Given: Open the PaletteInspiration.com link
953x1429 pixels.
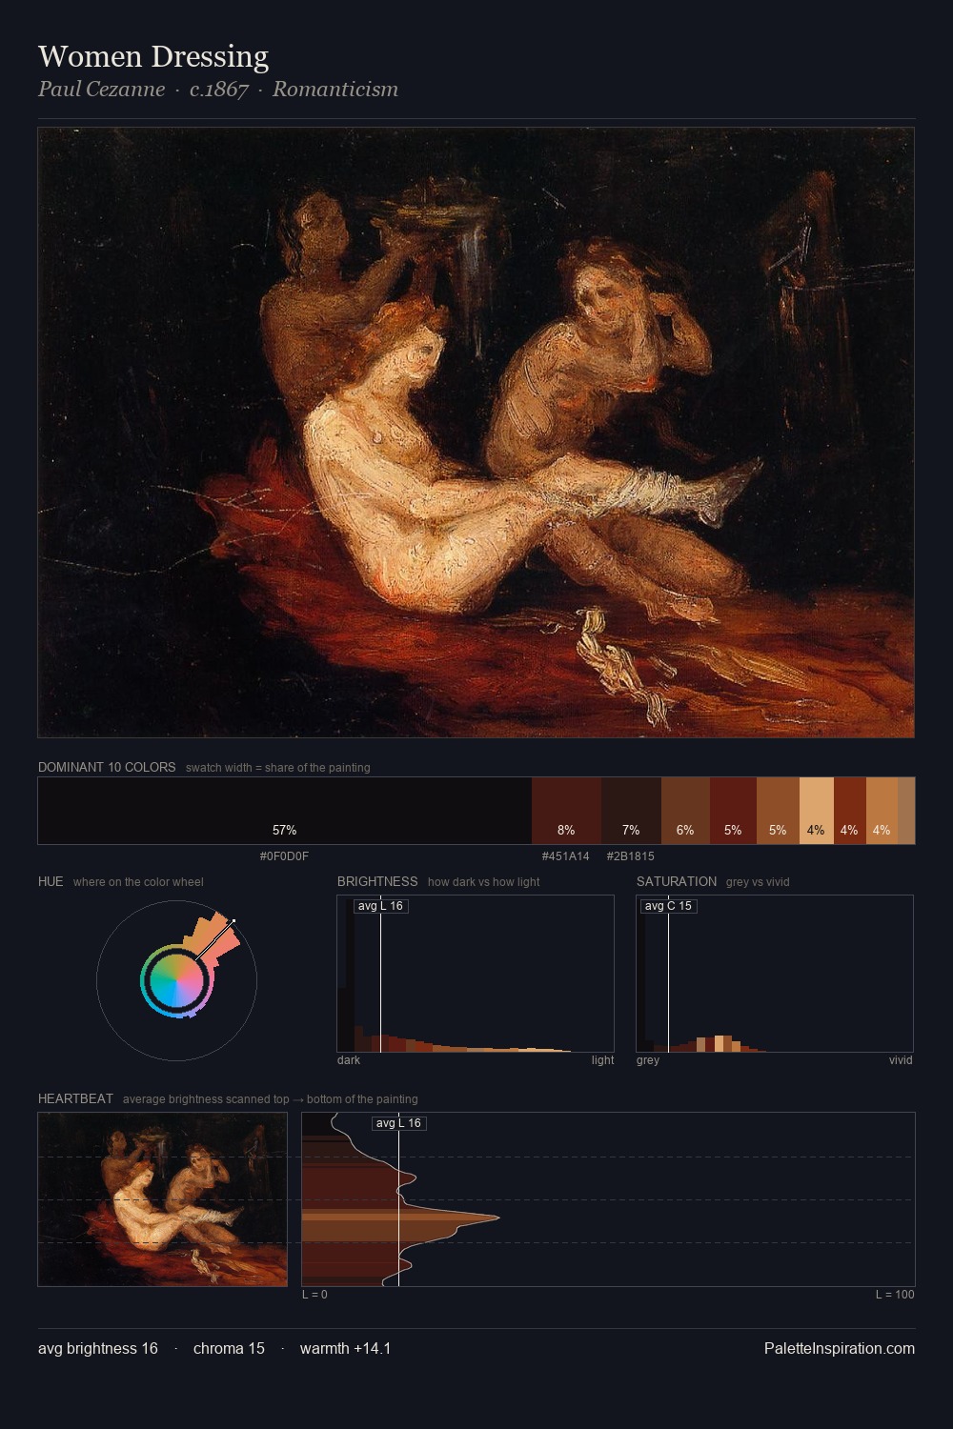Looking at the screenshot, I should coord(840,1348).
